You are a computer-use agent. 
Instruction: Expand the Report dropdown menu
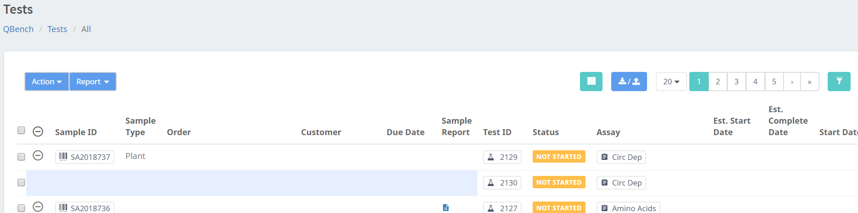[x=92, y=82]
